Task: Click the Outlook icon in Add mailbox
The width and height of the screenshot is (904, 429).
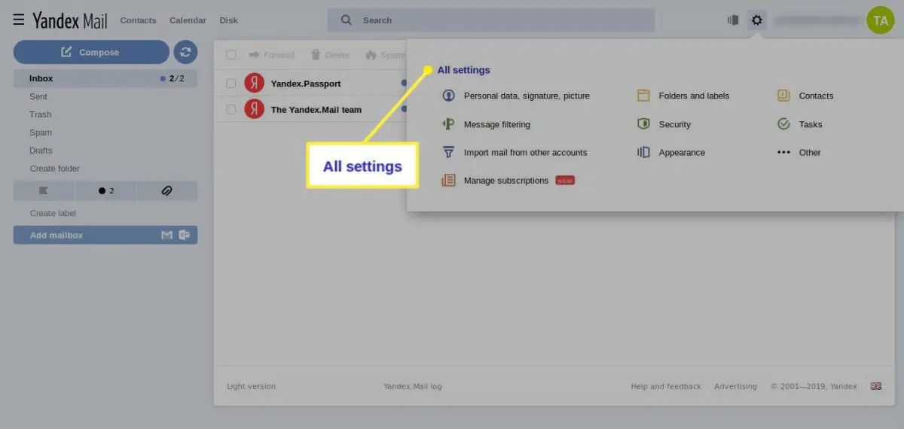Action: coord(184,236)
